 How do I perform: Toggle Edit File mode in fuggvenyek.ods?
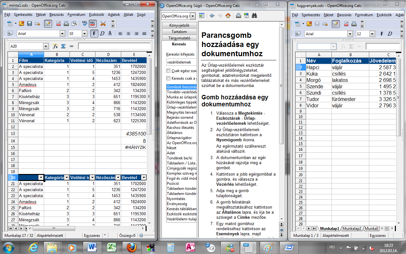[336, 23]
